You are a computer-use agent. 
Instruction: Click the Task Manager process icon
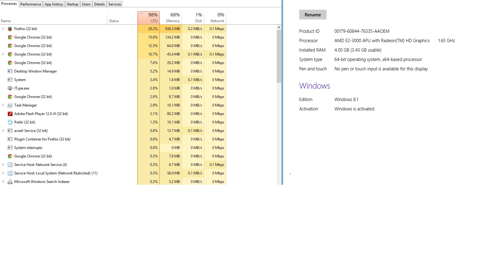point(10,105)
